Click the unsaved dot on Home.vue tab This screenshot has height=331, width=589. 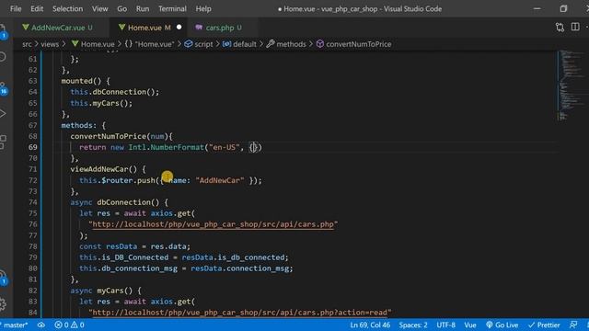[x=179, y=27]
